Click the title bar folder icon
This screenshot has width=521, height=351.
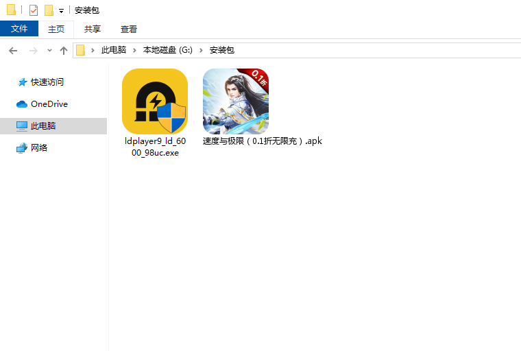[x=11, y=10]
